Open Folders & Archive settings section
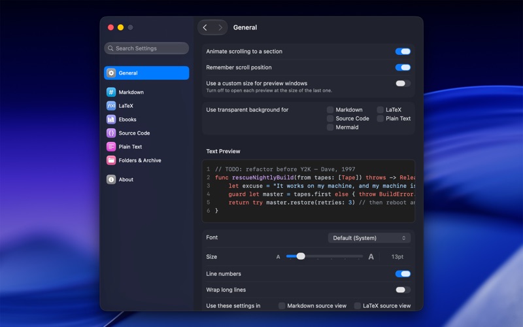This screenshot has width=523, height=327. tap(146, 160)
